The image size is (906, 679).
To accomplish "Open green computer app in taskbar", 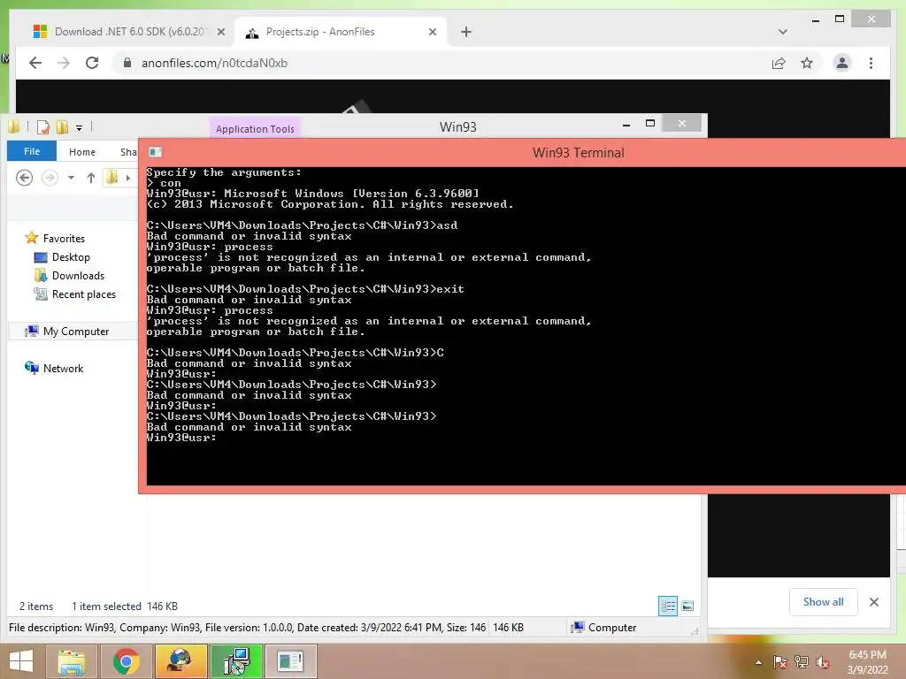I will pyautogui.click(x=236, y=661).
